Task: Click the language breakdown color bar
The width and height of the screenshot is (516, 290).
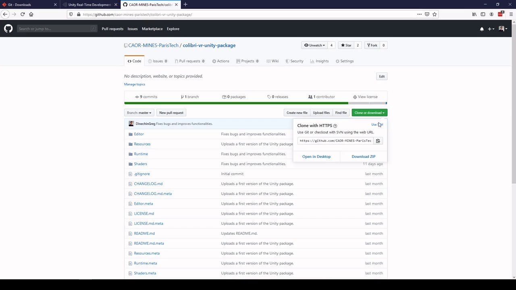Action: pyautogui.click(x=256, y=103)
